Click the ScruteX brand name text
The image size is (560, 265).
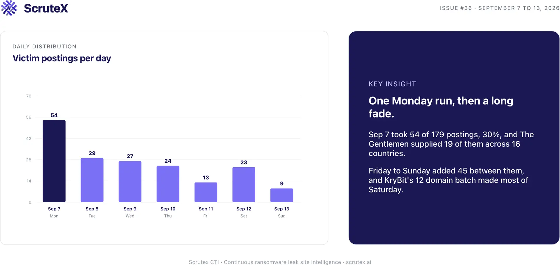(x=46, y=8)
